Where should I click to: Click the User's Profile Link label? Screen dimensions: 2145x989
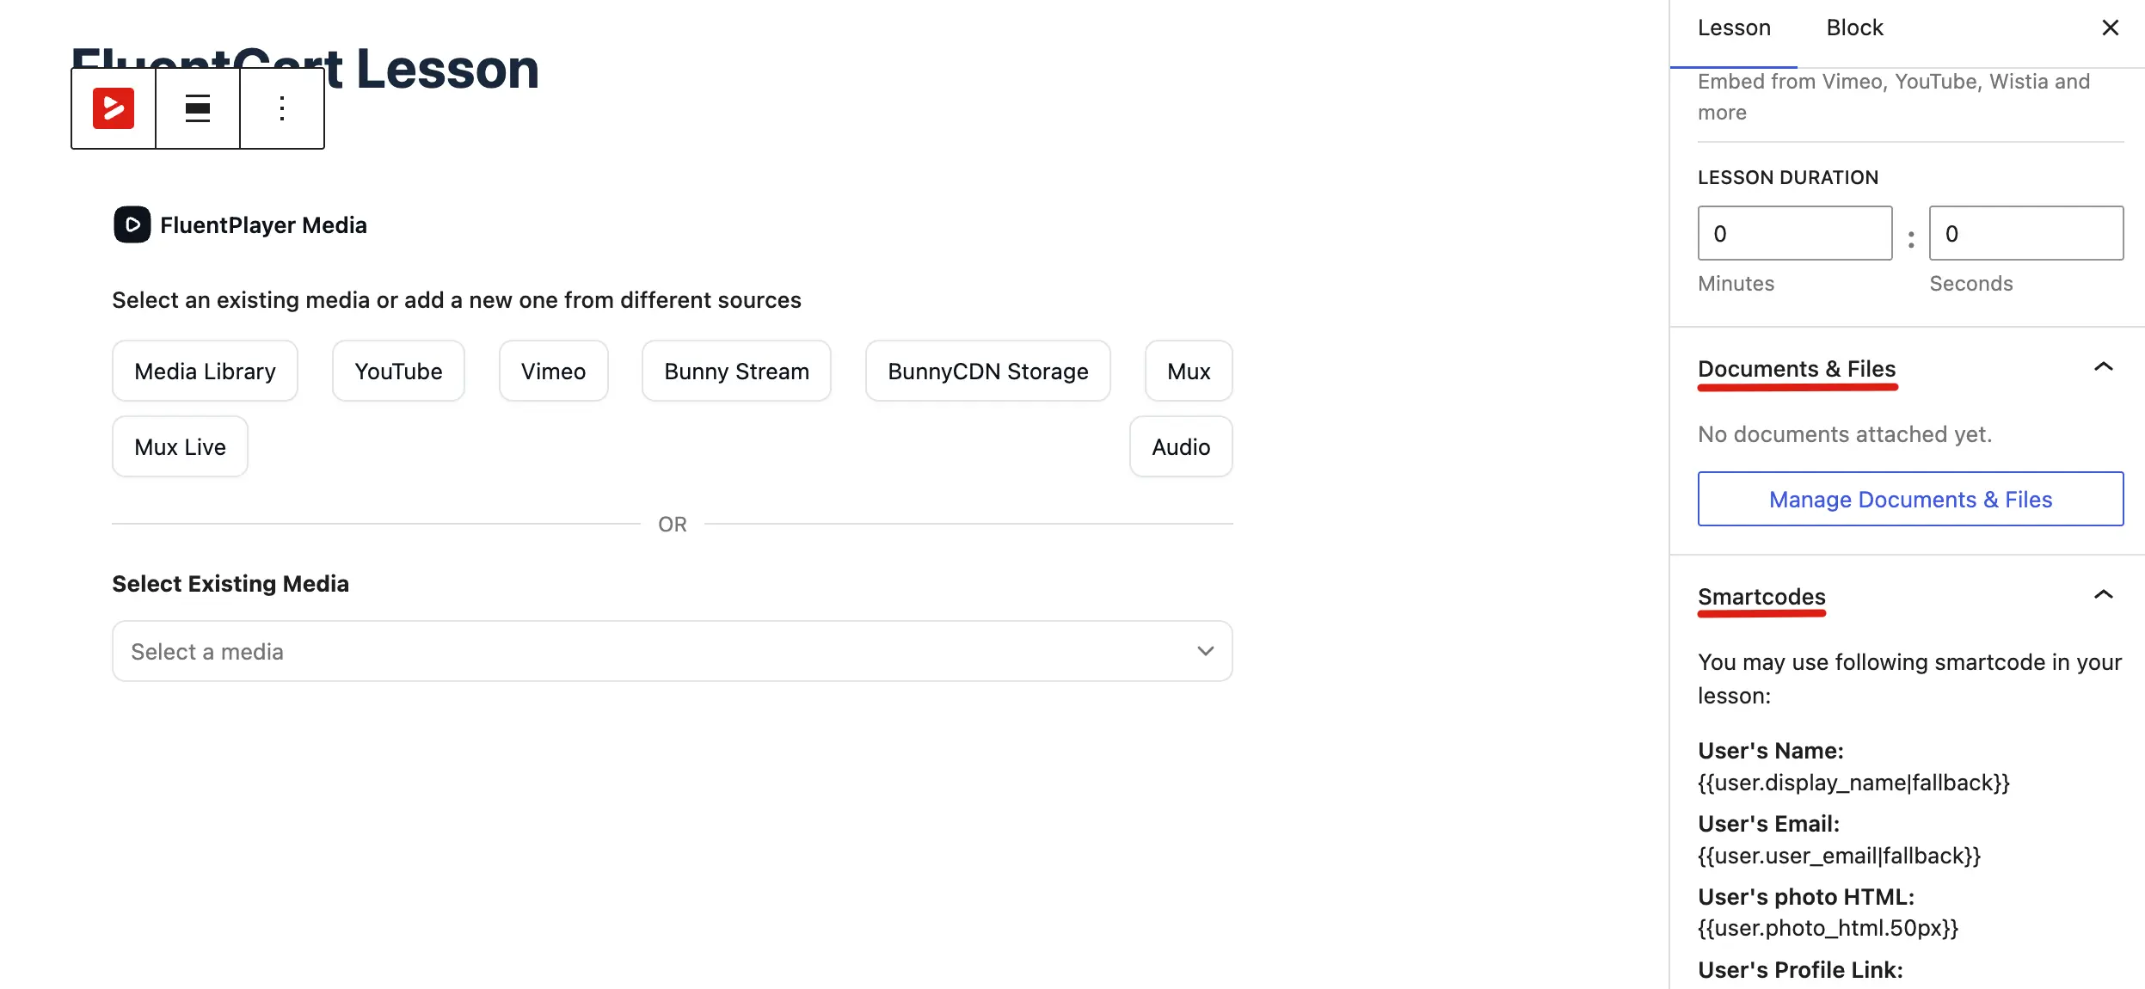[1800, 970]
